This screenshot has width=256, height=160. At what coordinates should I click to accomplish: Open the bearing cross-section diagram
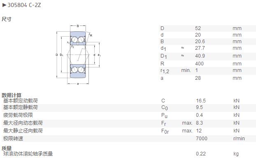pos(78,55)
